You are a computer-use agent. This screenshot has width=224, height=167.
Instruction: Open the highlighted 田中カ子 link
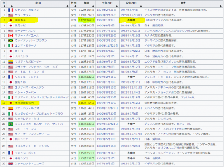point(20,20)
